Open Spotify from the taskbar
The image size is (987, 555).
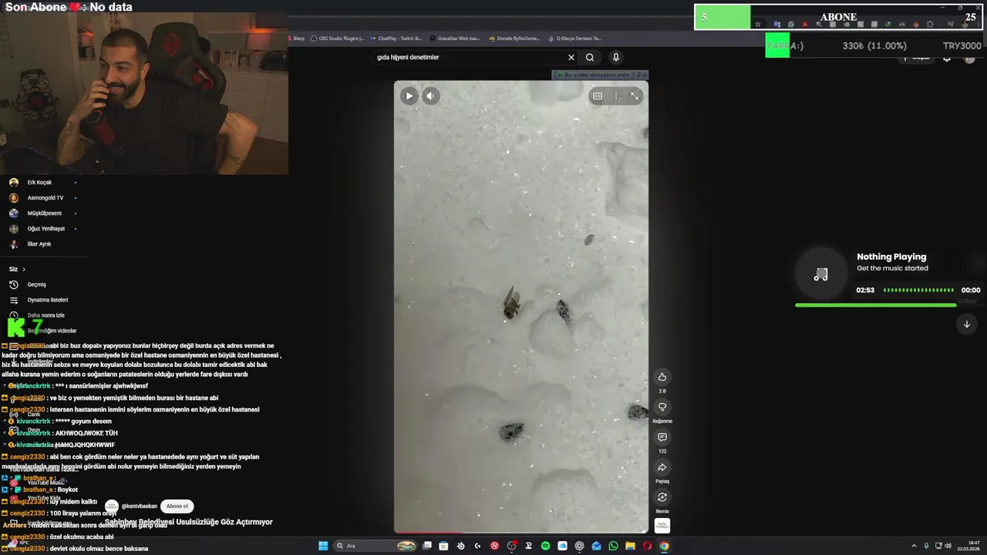point(545,546)
